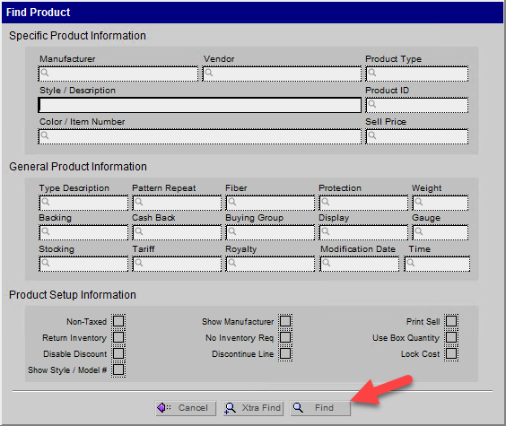Toggle the Use Box Quantity checkbox
506x426 pixels.
pos(451,337)
